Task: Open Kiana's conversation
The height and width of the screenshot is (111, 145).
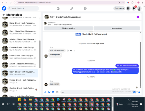Action: click(19, 25)
